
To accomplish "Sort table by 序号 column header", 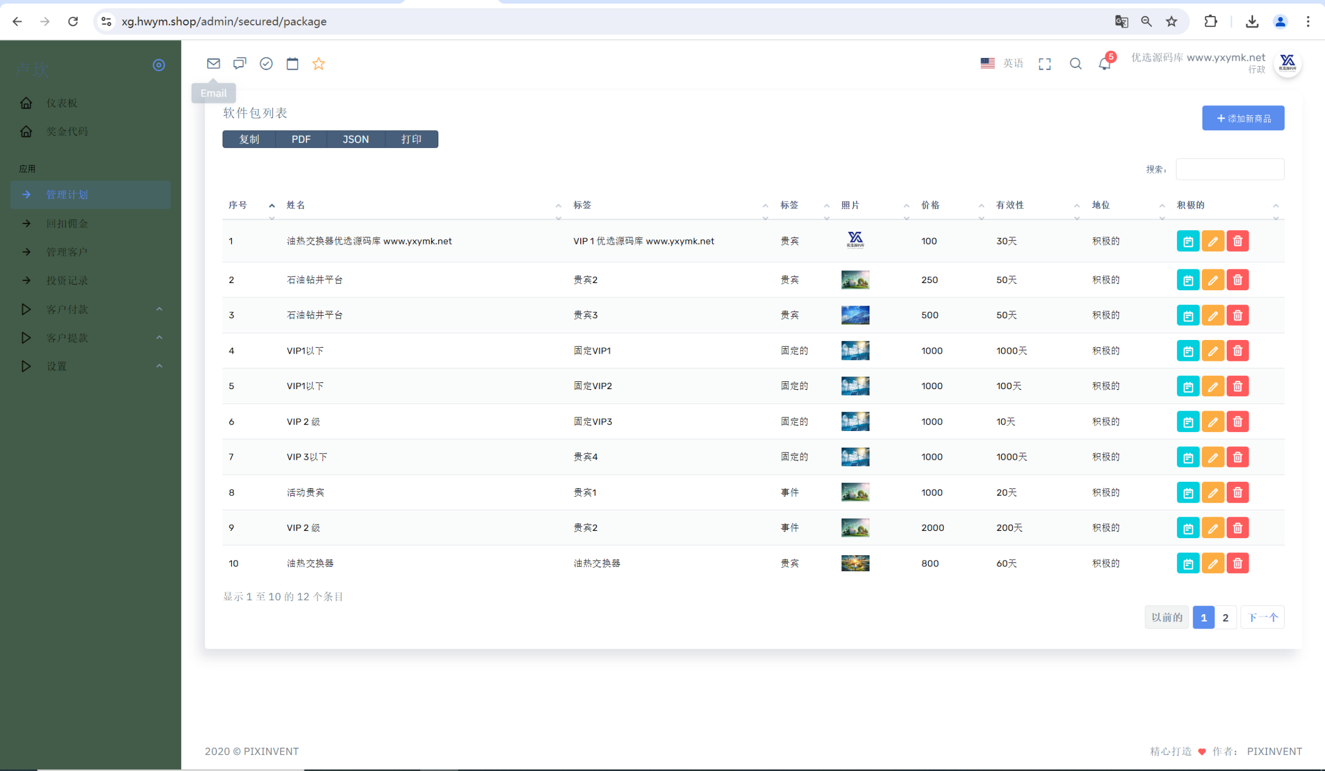I will point(238,205).
